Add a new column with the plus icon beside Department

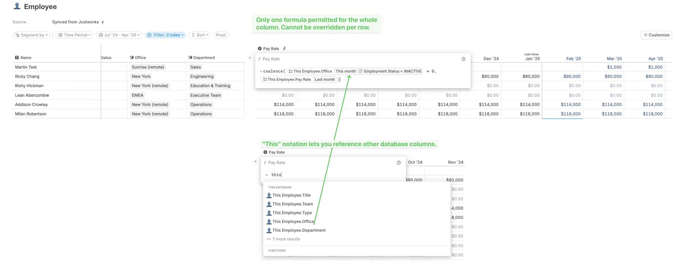pyautogui.click(x=250, y=58)
